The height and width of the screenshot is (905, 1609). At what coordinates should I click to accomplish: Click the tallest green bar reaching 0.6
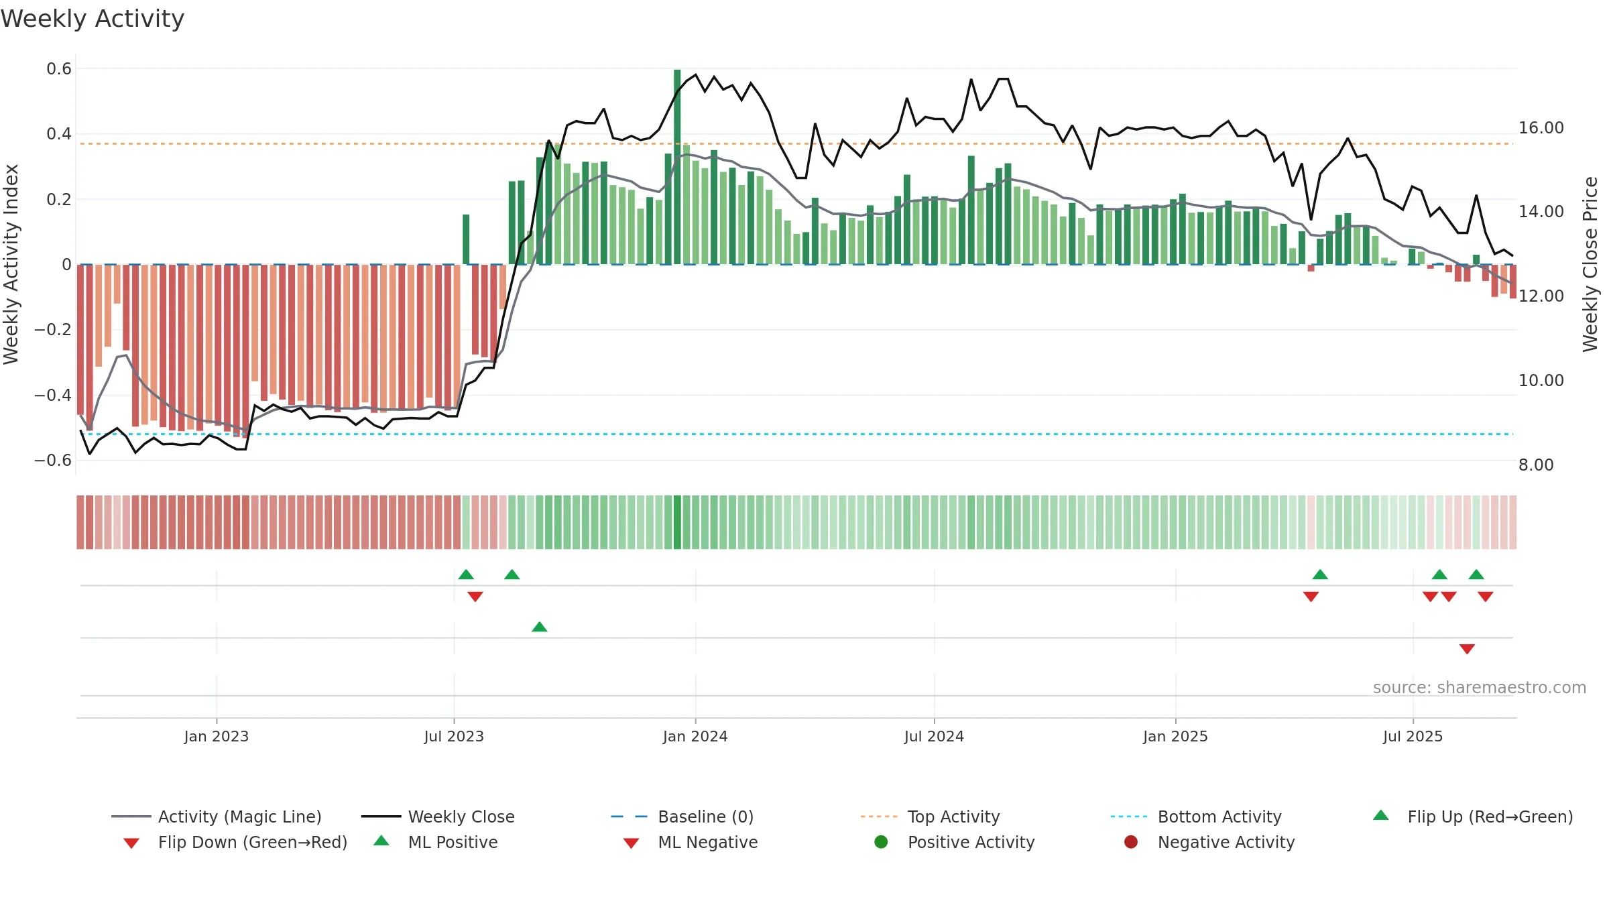point(677,167)
